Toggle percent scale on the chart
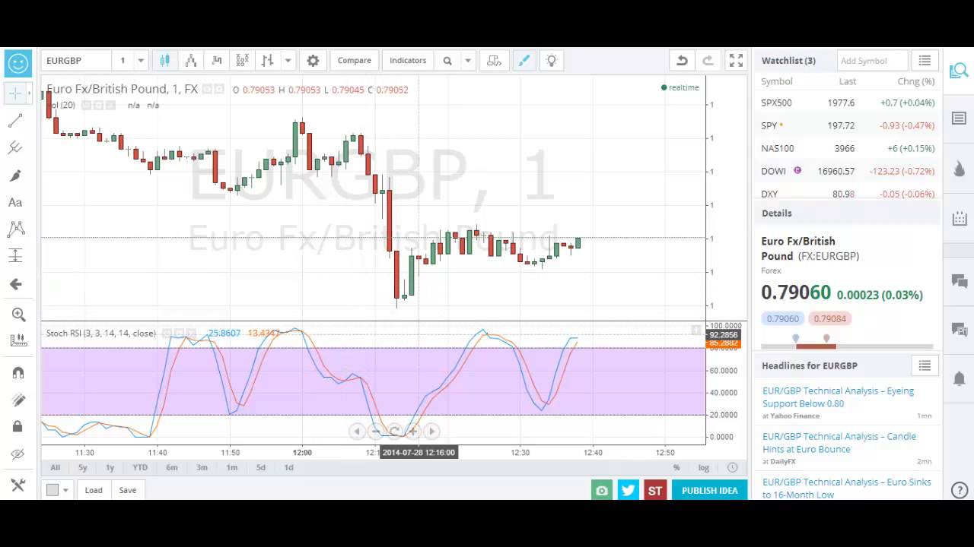 click(676, 468)
